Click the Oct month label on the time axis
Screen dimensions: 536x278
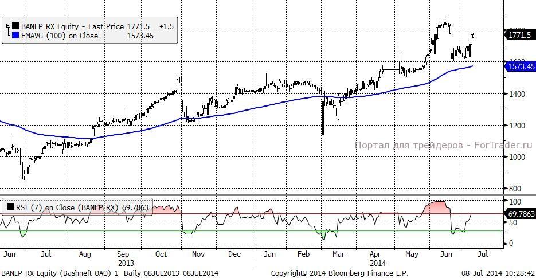click(161, 254)
